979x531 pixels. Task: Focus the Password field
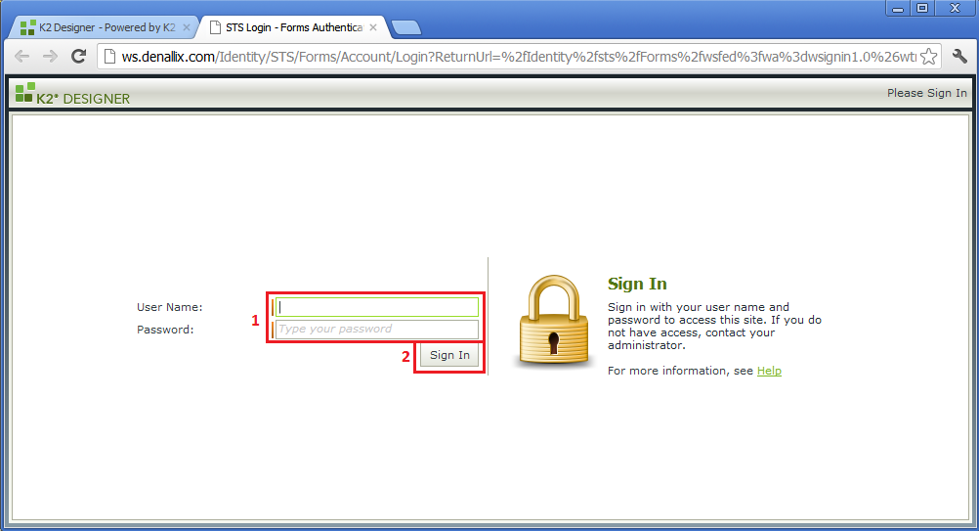coord(377,330)
